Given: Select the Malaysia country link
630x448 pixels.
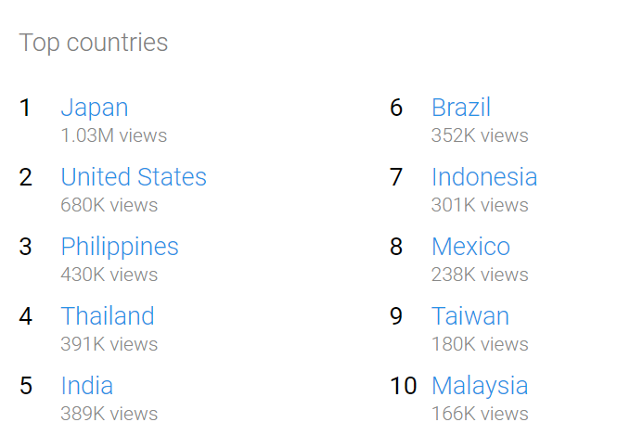Looking at the screenshot, I should tap(480, 386).
